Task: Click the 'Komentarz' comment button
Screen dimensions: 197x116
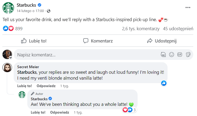Action: pos(98,41)
